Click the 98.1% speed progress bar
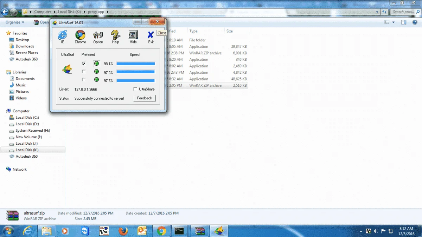This screenshot has height=237, width=422. 136,64
